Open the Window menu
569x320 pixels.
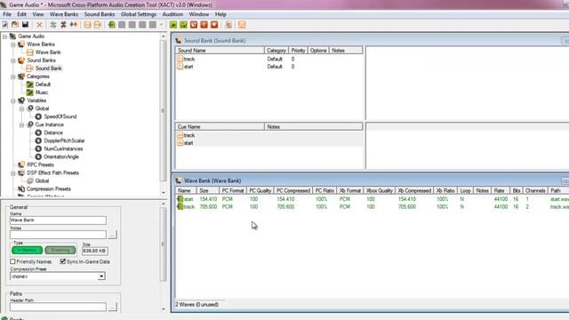coord(199,14)
